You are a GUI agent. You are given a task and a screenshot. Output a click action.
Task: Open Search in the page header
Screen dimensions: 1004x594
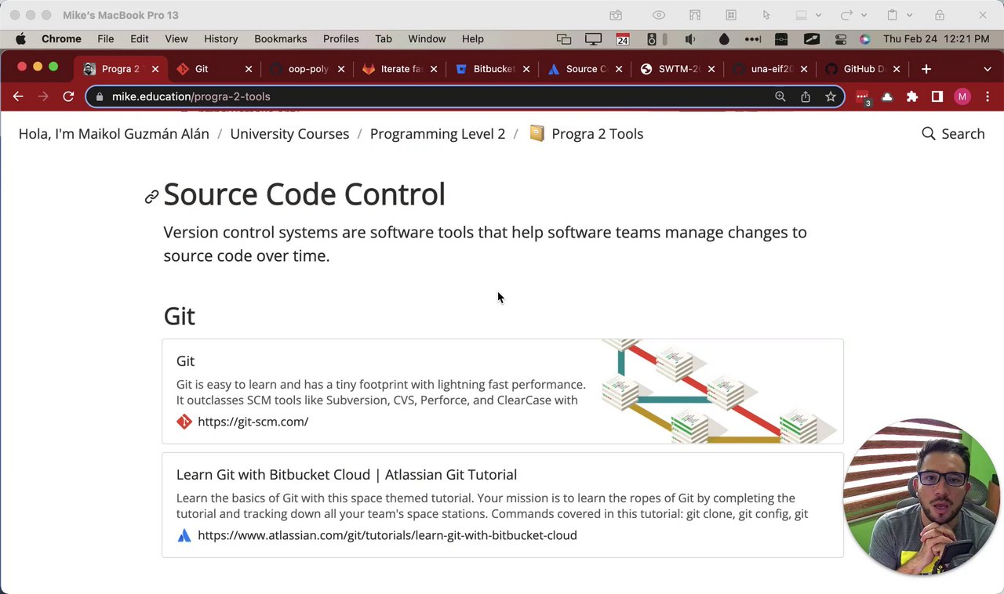953,134
